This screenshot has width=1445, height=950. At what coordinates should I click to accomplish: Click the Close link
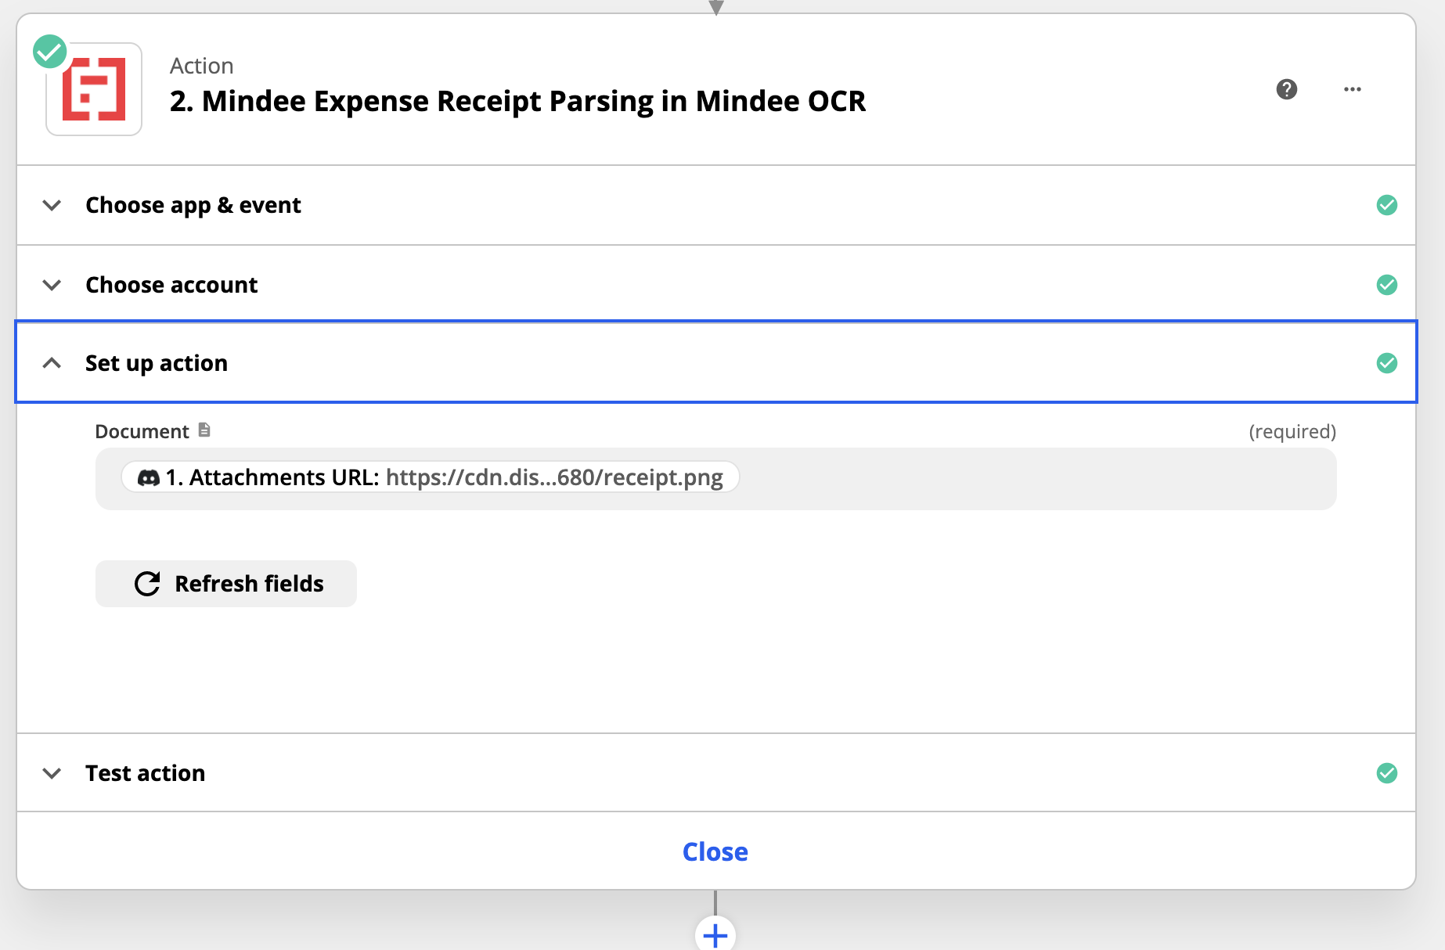[715, 851]
